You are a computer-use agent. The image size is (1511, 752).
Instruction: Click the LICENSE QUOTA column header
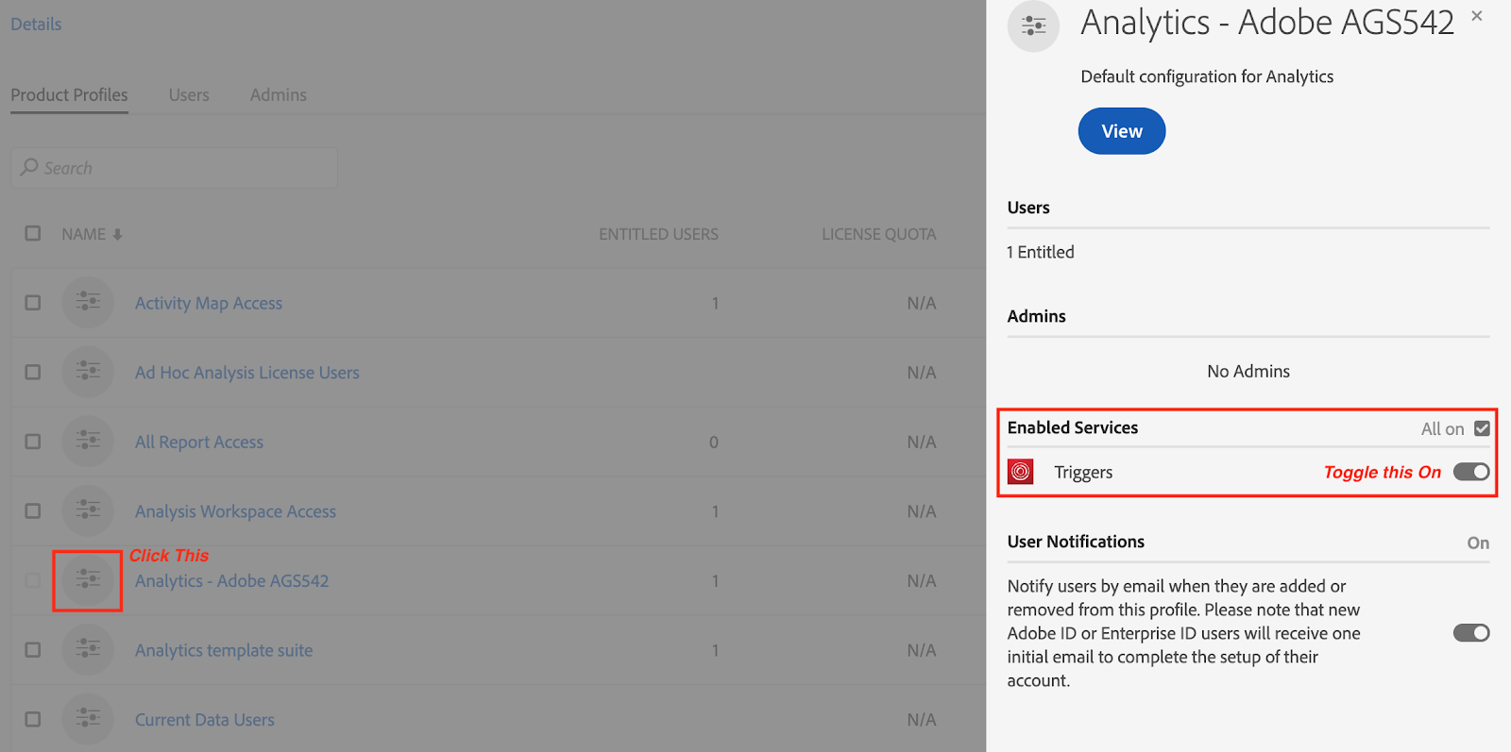(x=878, y=234)
